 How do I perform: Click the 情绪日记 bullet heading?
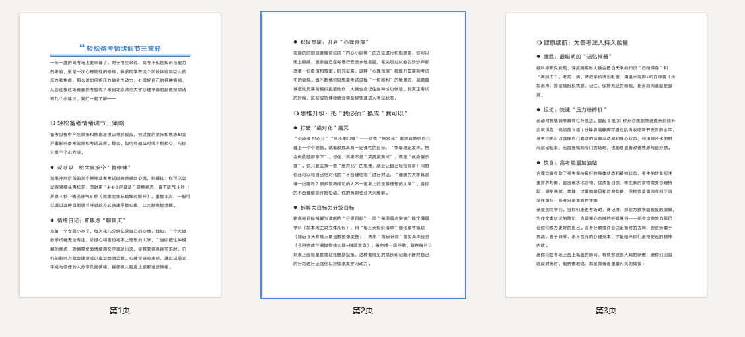pyautogui.click(x=91, y=220)
